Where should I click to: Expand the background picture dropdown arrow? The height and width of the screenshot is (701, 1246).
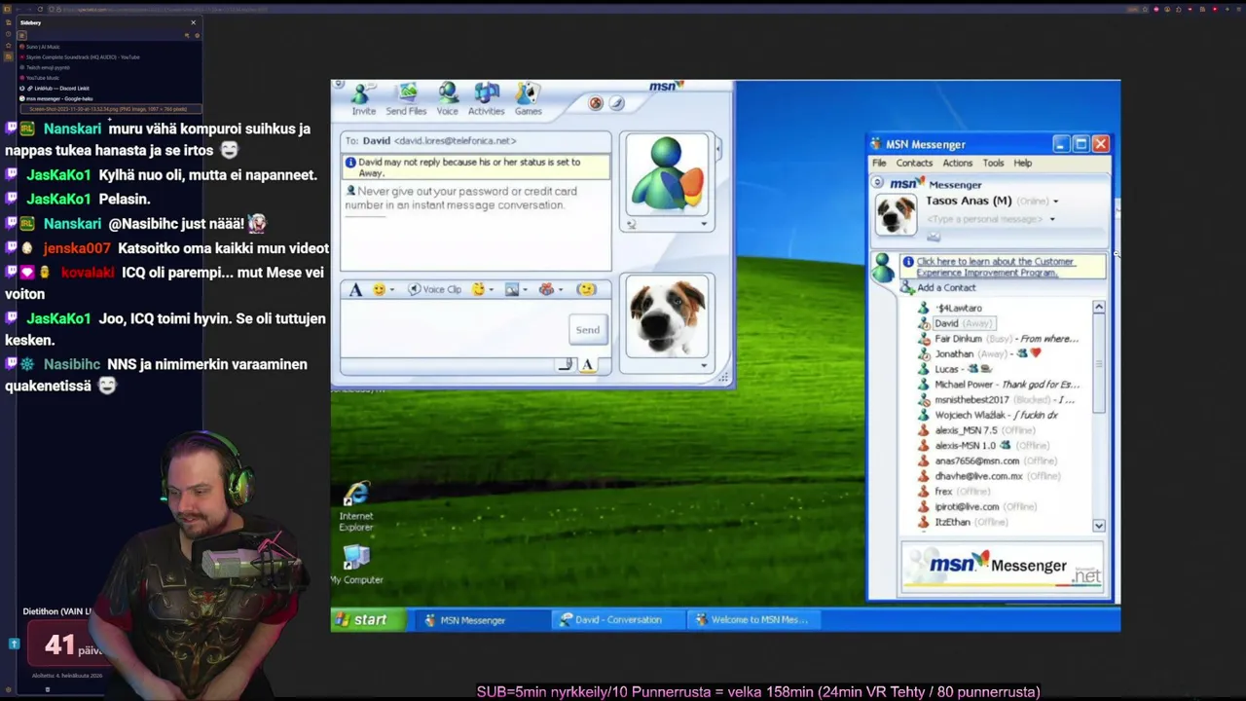pos(525,290)
